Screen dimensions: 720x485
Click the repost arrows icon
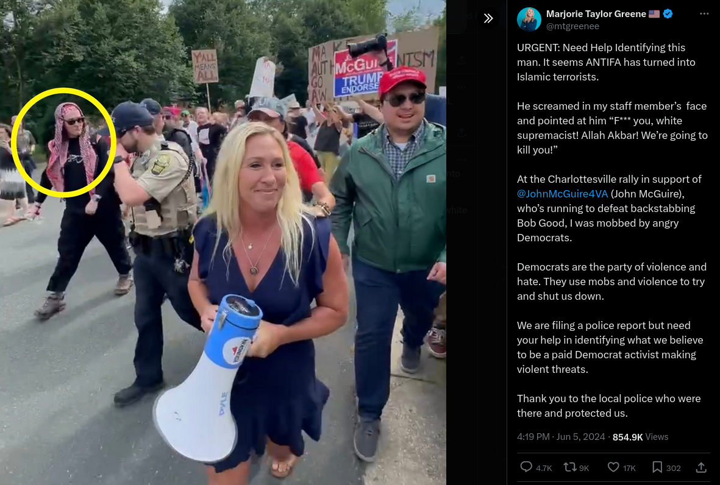click(570, 467)
